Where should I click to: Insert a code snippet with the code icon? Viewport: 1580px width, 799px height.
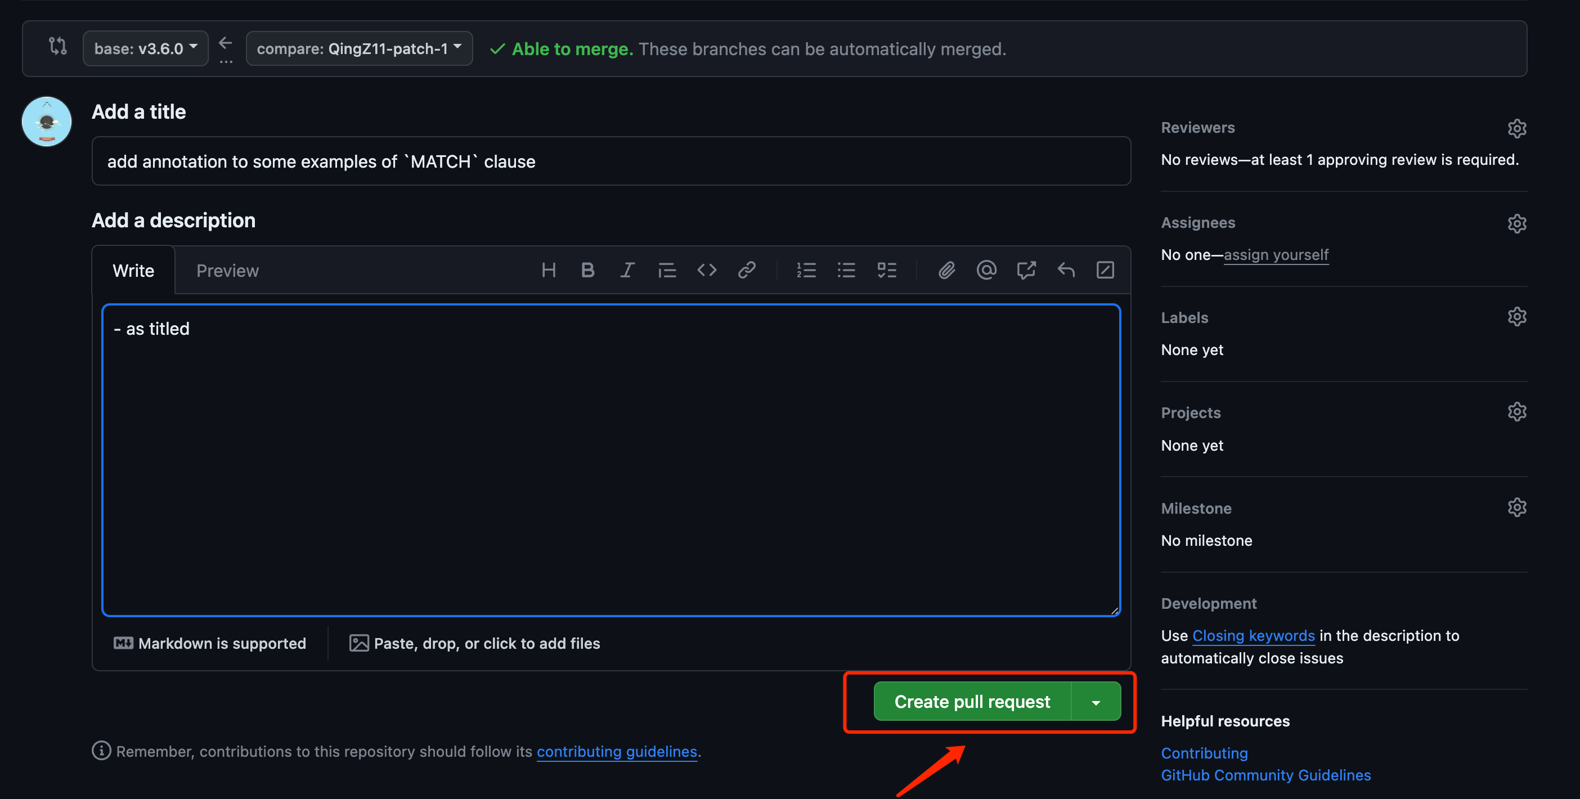(x=707, y=271)
